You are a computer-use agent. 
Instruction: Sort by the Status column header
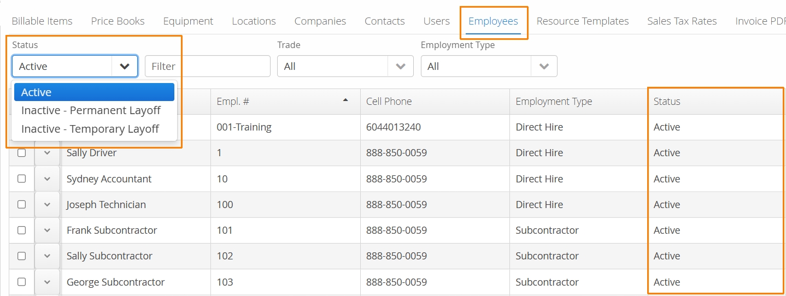[x=717, y=102]
